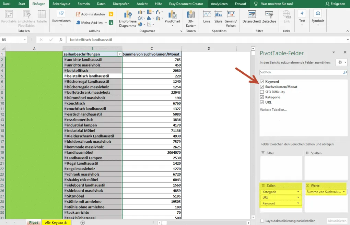
Task: Click the Weitere Tabellen link
Action: [x=273, y=110]
